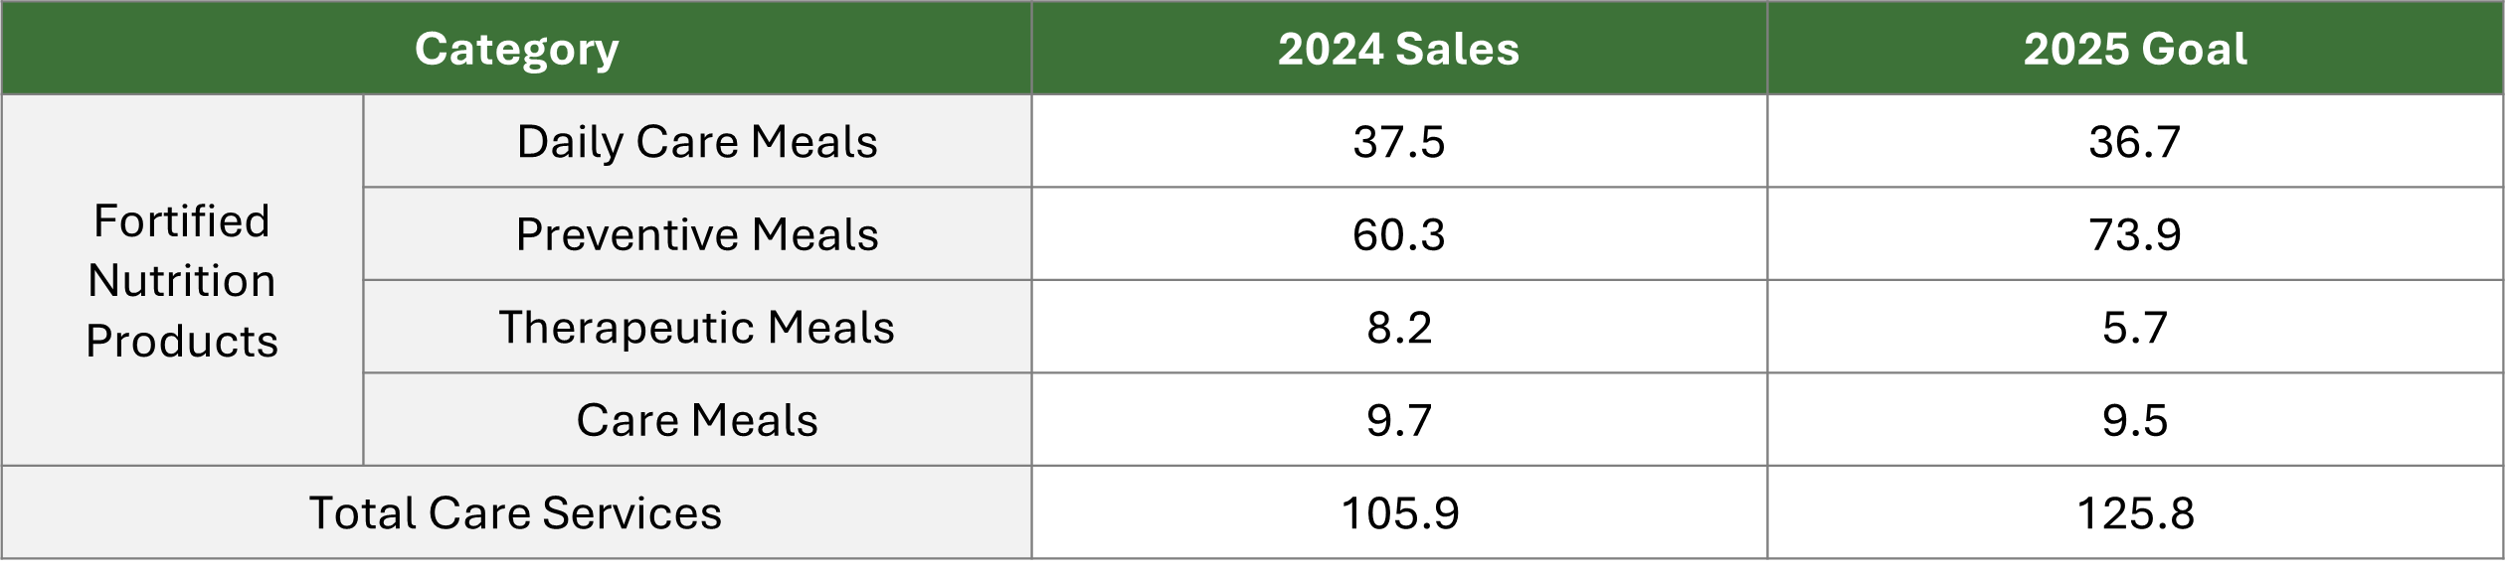The image size is (2506, 573).
Task: Select 2024 Sales cell for Preventive Meals
Action: click(1398, 234)
